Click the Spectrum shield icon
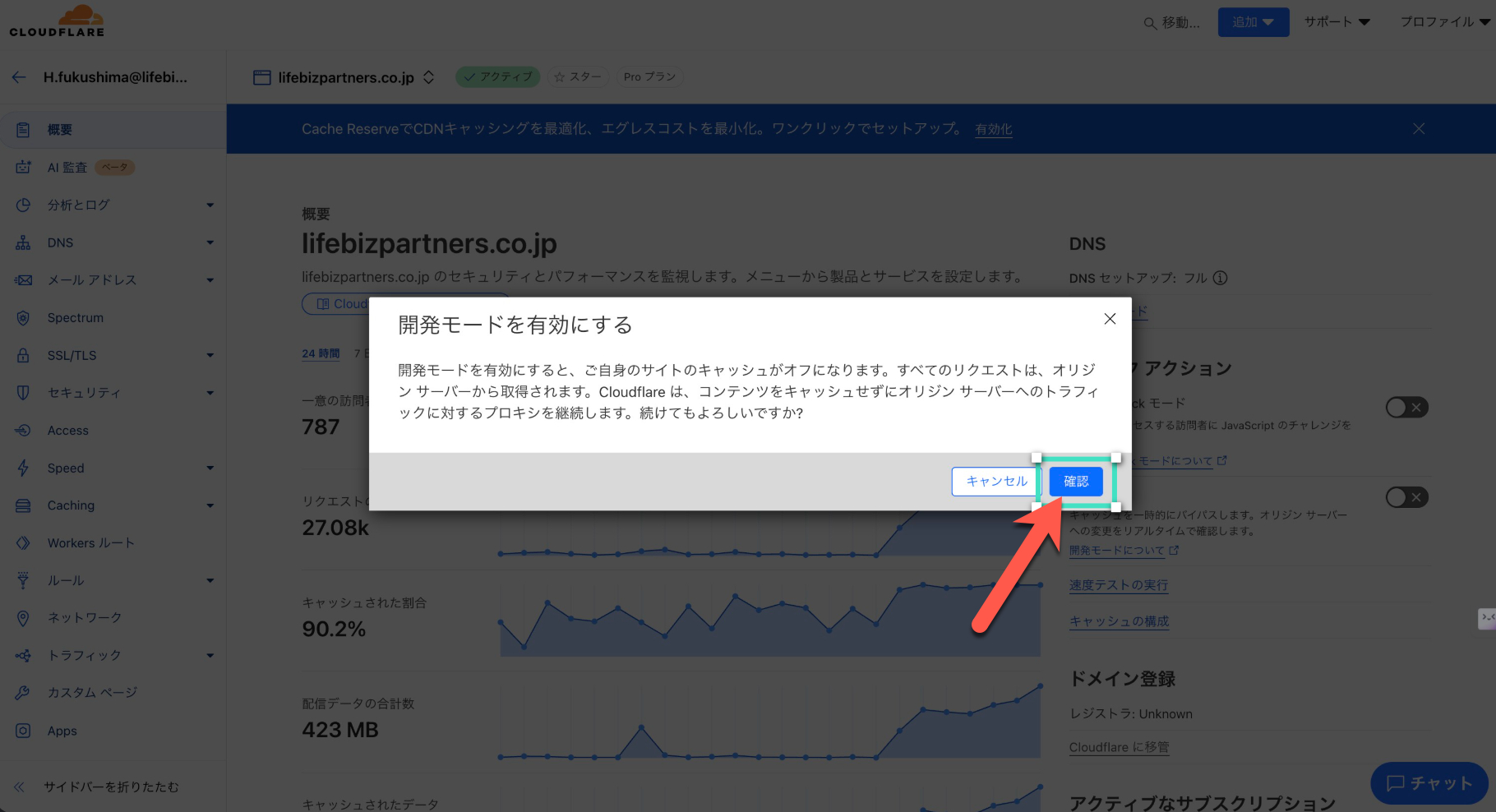This screenshot has width=1496, height=812. click(23, 318)
